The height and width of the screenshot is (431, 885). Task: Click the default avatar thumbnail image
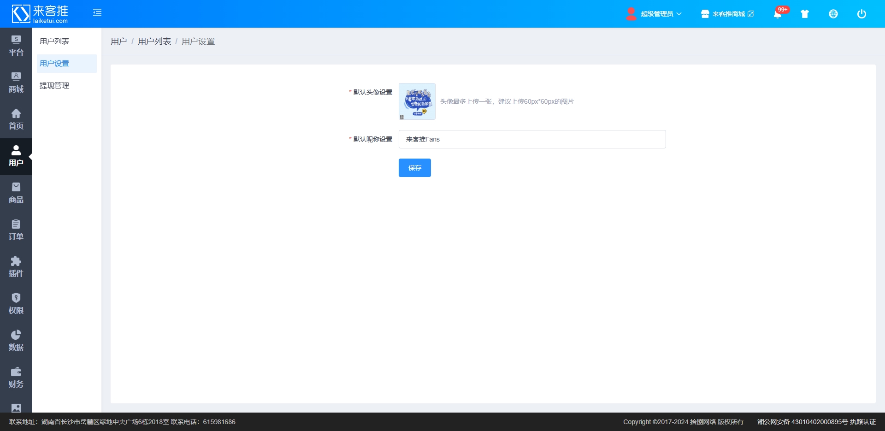point(417,101)
